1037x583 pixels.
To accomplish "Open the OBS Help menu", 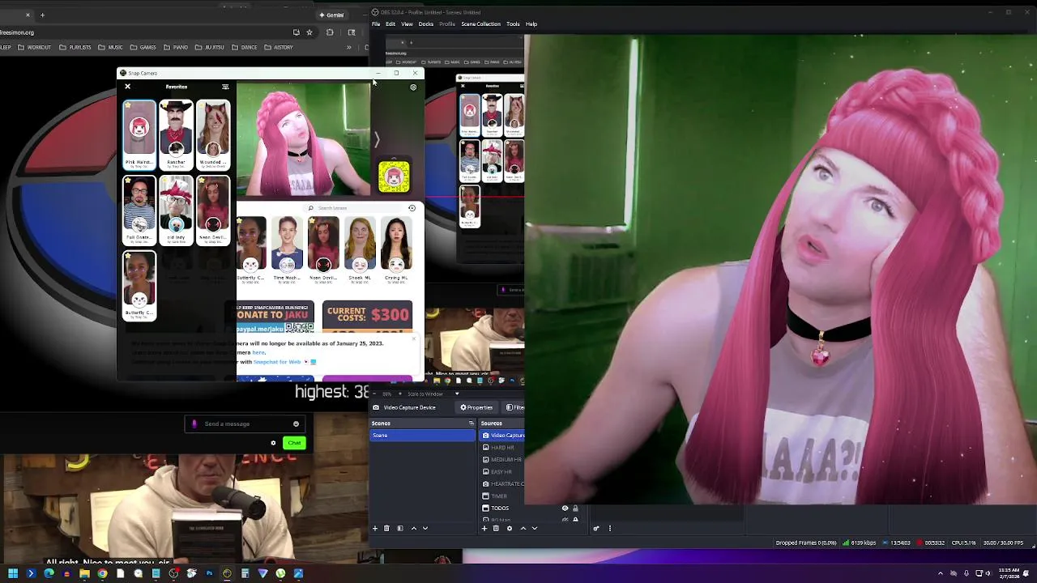I will 531,24.
